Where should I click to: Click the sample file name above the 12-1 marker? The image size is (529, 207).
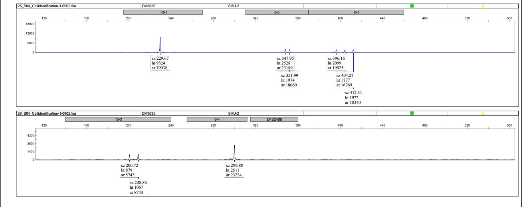[x=47, y=6]
